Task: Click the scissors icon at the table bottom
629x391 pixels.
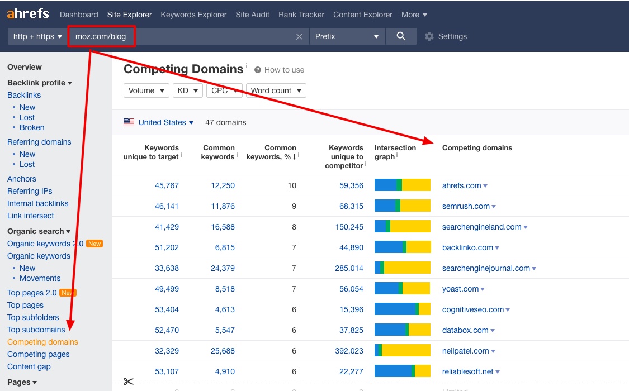Action: tap(128, 382)
